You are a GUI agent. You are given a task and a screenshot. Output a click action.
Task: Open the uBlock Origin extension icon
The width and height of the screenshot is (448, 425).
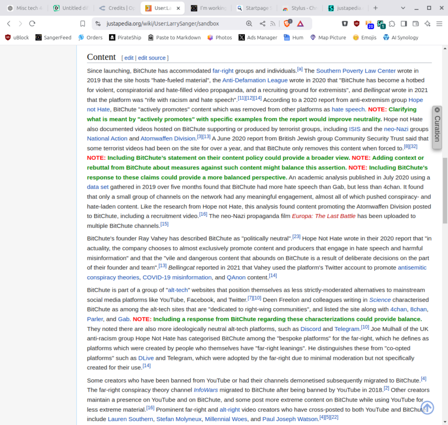click(356, 23)
